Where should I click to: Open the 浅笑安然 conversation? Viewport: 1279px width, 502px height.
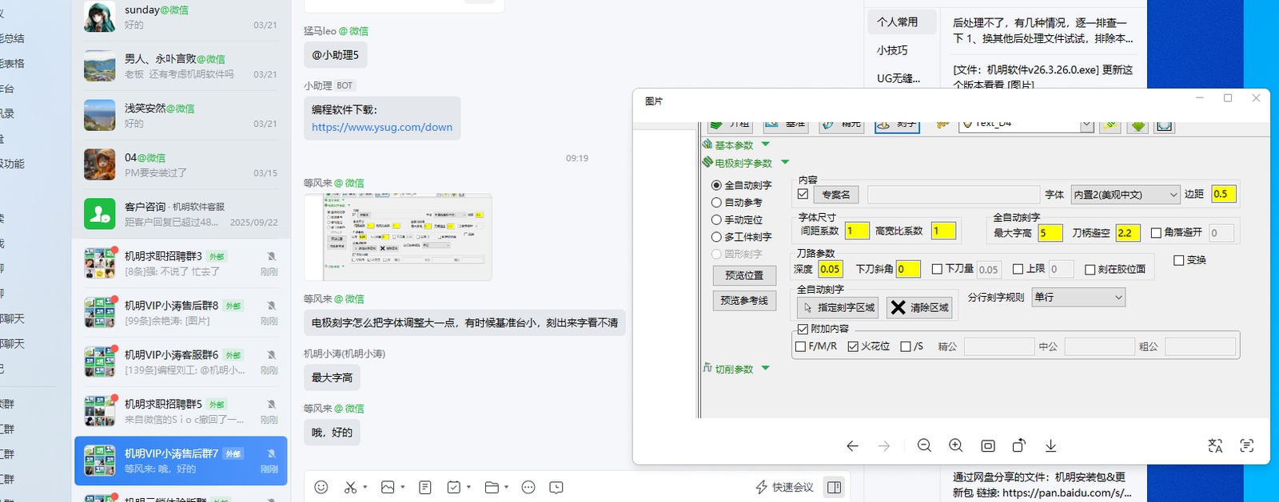181,116
